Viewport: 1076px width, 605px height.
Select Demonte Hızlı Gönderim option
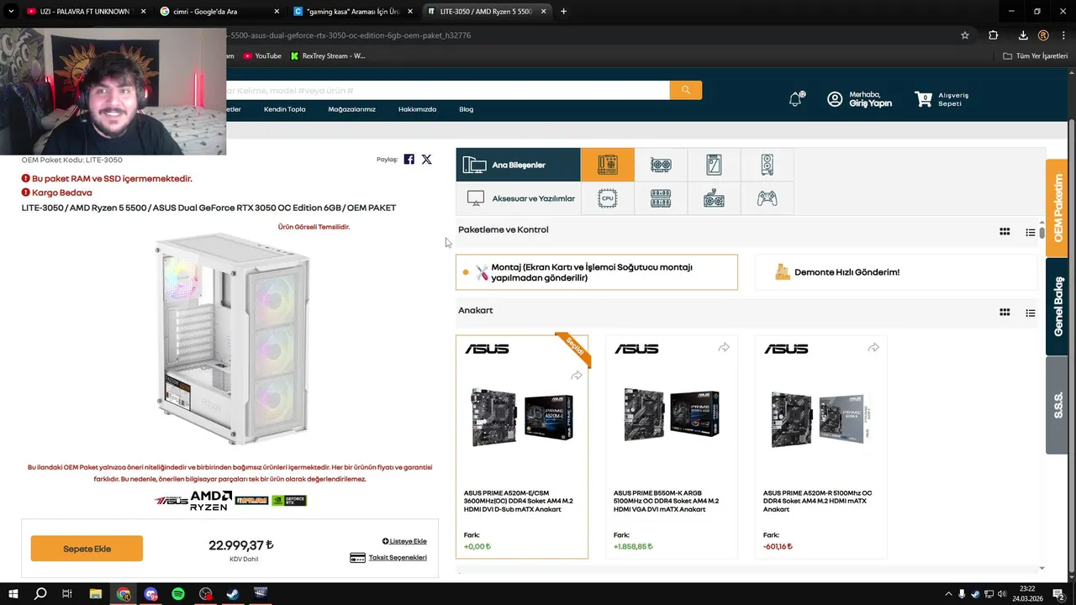[896, 272]
